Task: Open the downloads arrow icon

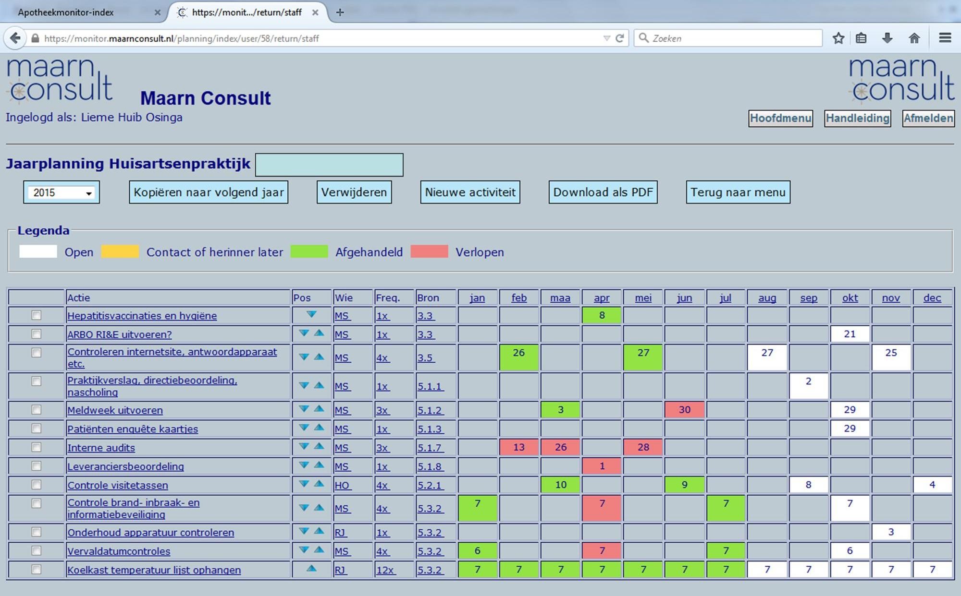Action: point(887,38)
